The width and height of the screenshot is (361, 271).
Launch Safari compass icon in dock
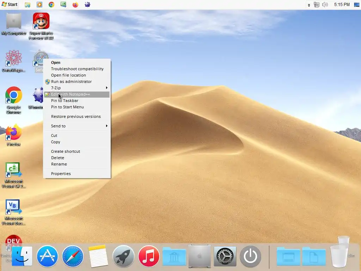(73, 256)
